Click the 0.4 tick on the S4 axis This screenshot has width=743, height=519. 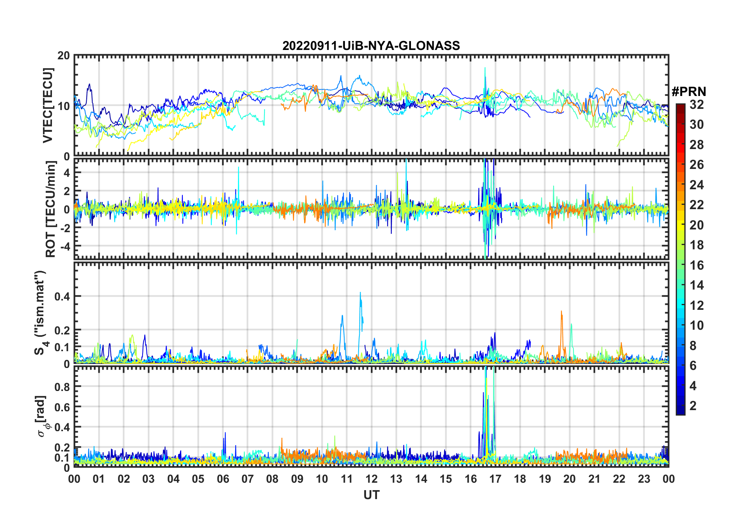(63, 296)
